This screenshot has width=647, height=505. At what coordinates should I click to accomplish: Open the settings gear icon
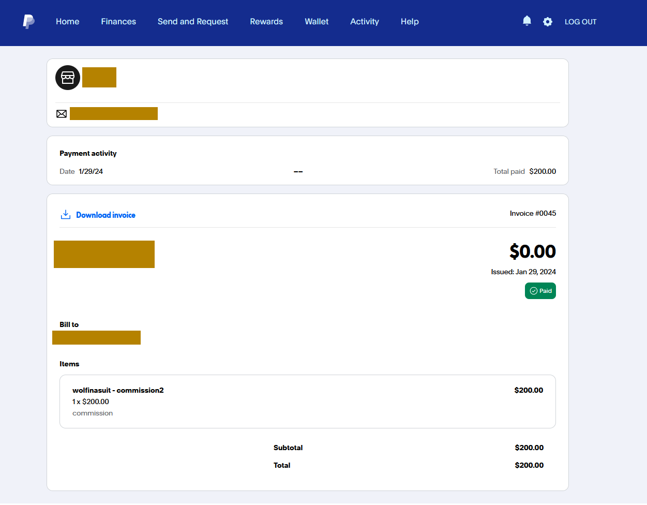coord(548,22)
